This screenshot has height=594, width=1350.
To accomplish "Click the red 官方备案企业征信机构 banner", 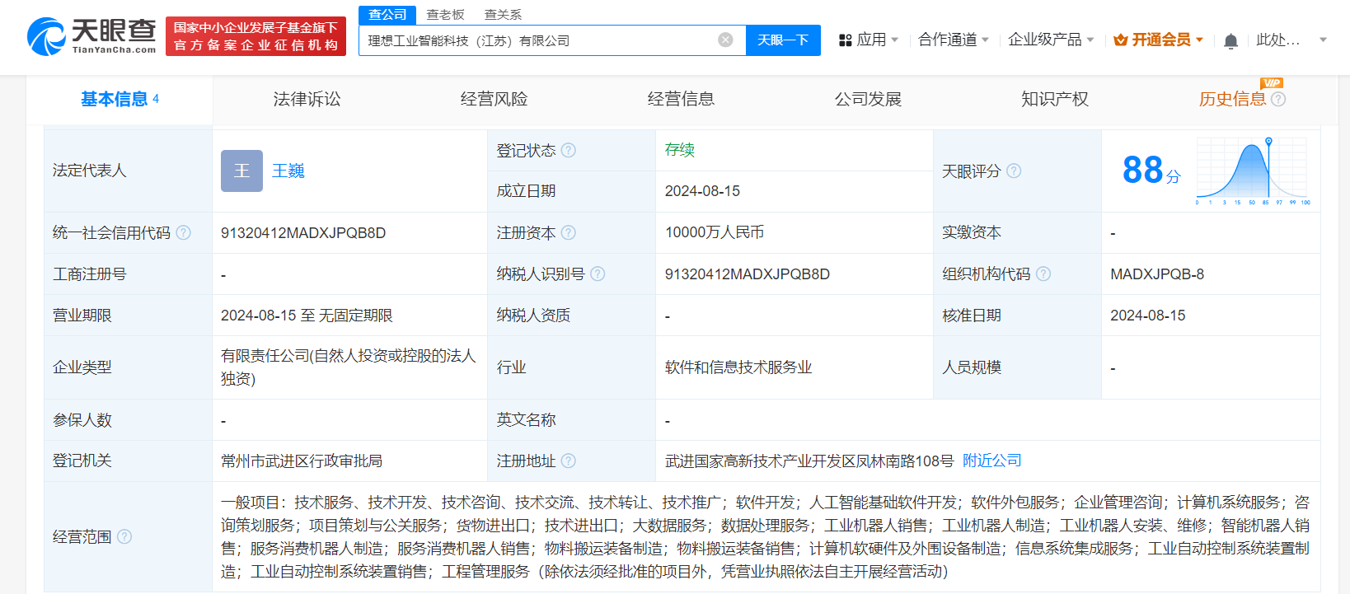I will pos(255,36).
